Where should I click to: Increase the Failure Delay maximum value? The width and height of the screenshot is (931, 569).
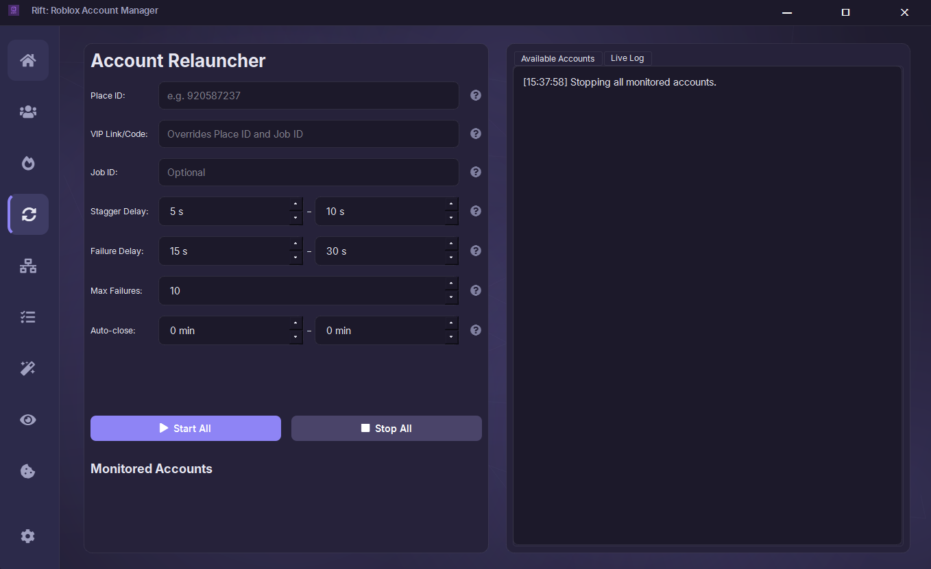coord(451,244)
